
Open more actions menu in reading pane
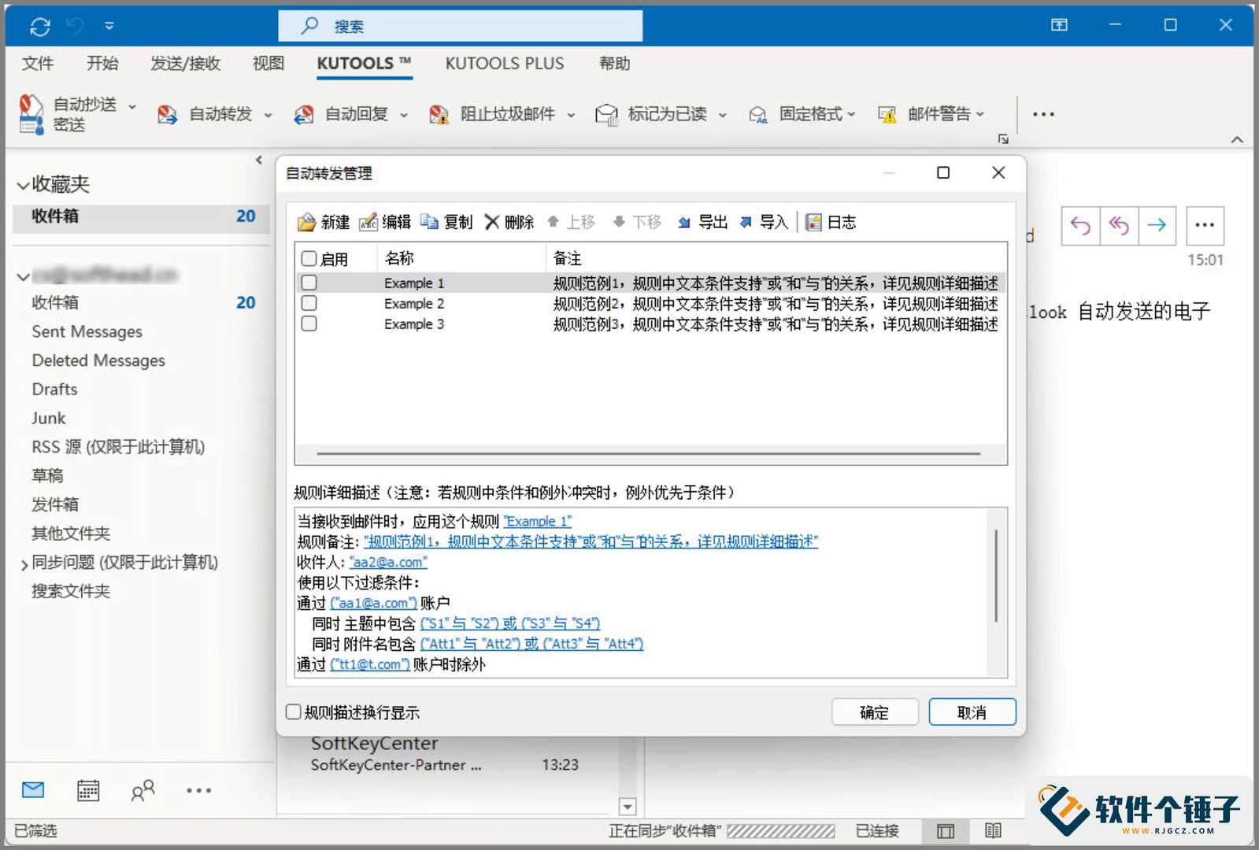(x=1205, y=226)
